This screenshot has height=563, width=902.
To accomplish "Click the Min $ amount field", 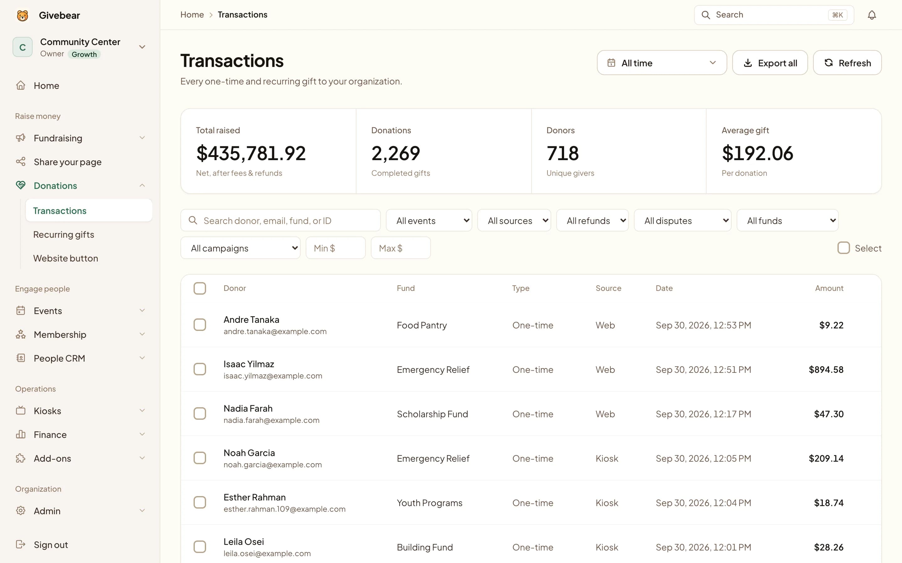I will [x=335, y=248].
